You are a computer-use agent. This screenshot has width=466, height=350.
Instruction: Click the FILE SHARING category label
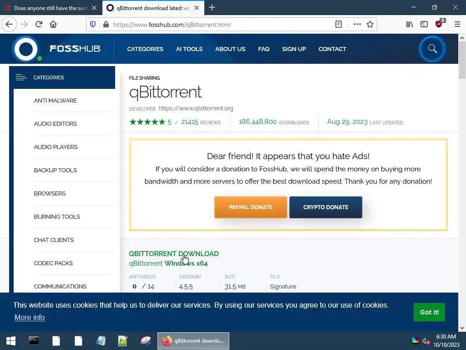point(144,78)
